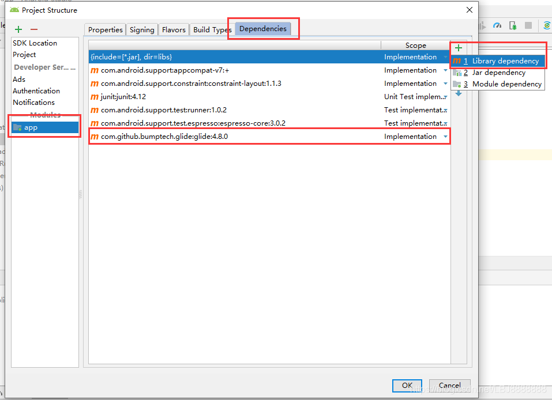Select com.android.support:appcompat-v7:+ row
Image resolution: width=552 pixels, height=400 pixels.
[x=269, y=70]
